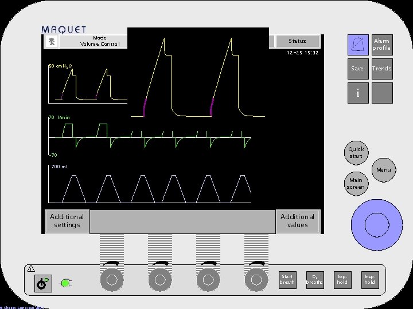The image size is (413, 309).
Task: Activate the Insp. hold key
Action: click(370, 280)
